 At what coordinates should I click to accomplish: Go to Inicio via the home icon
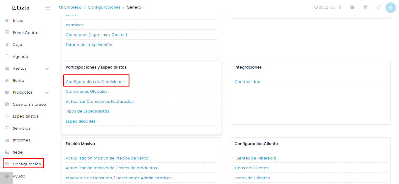point(7,21)
